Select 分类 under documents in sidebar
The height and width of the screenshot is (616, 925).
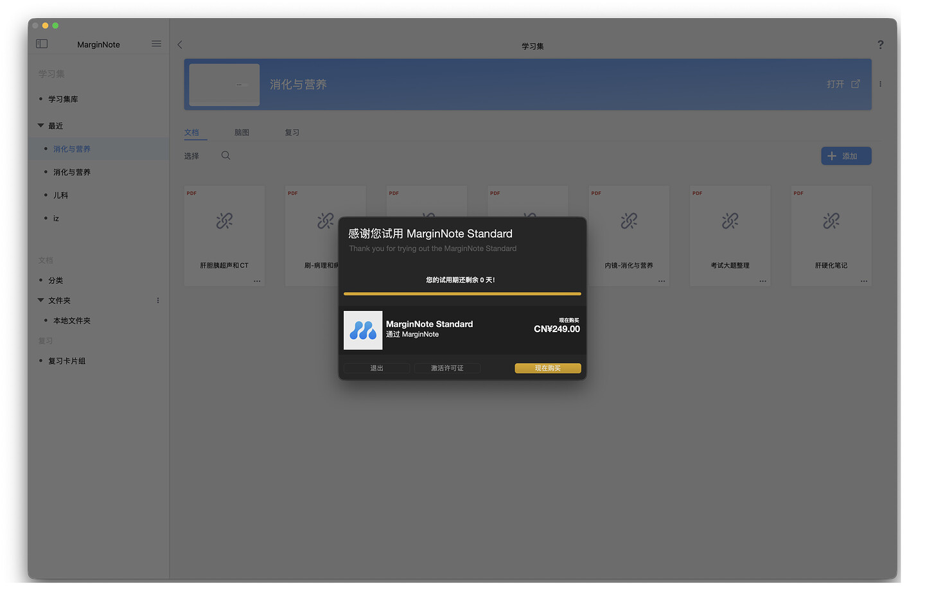pyautogui.click(x=55, y=281)
